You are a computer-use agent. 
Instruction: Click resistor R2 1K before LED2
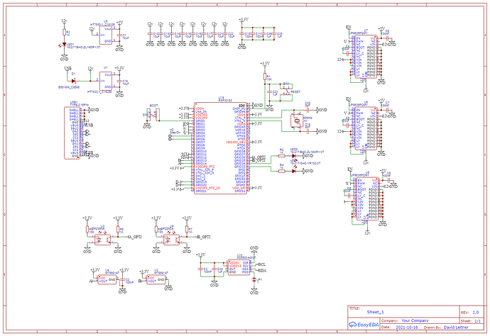click(281, 156)
